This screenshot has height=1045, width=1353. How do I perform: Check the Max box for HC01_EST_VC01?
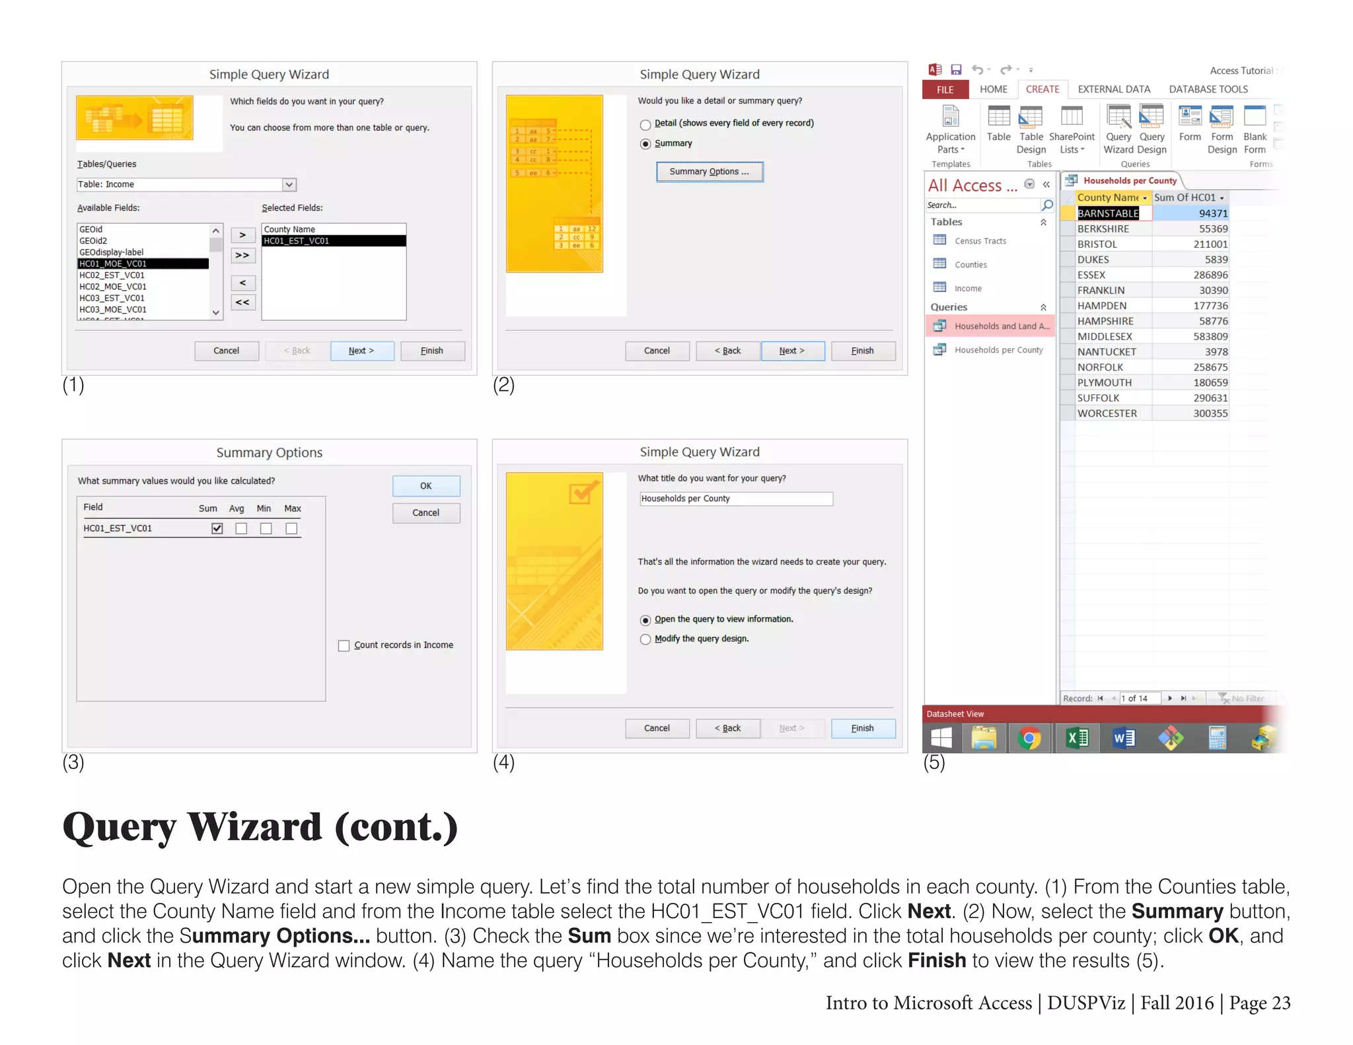291,528
